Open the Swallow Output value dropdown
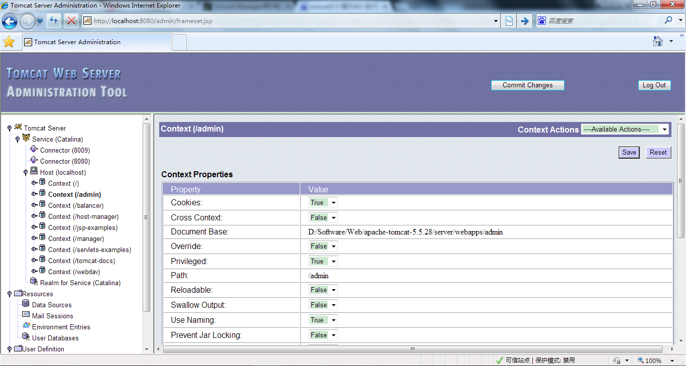The height and width of the screenshot is (366, 686). point(323,305)
